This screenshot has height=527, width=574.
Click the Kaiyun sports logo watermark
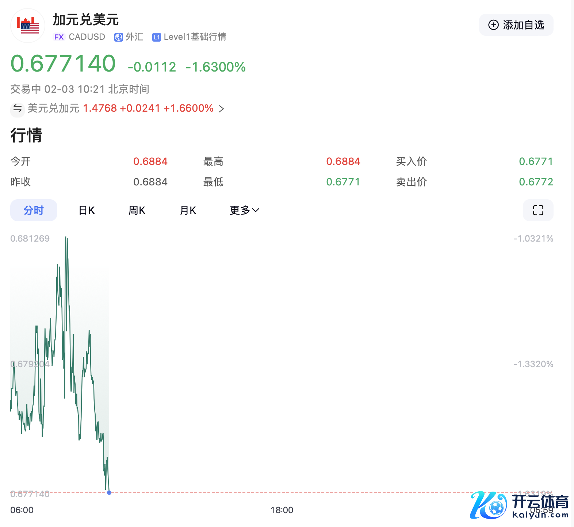519,505
